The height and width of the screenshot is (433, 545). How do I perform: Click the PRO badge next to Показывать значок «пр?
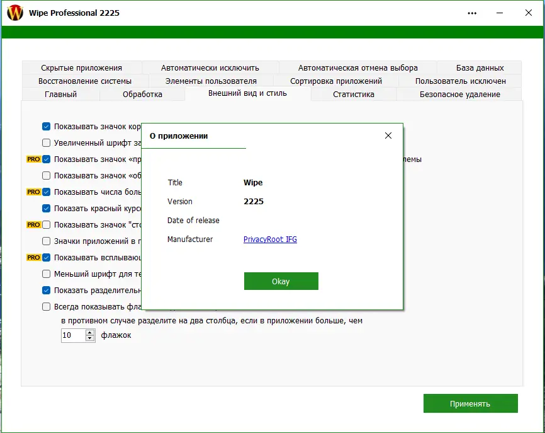click(x=34, y=159)
